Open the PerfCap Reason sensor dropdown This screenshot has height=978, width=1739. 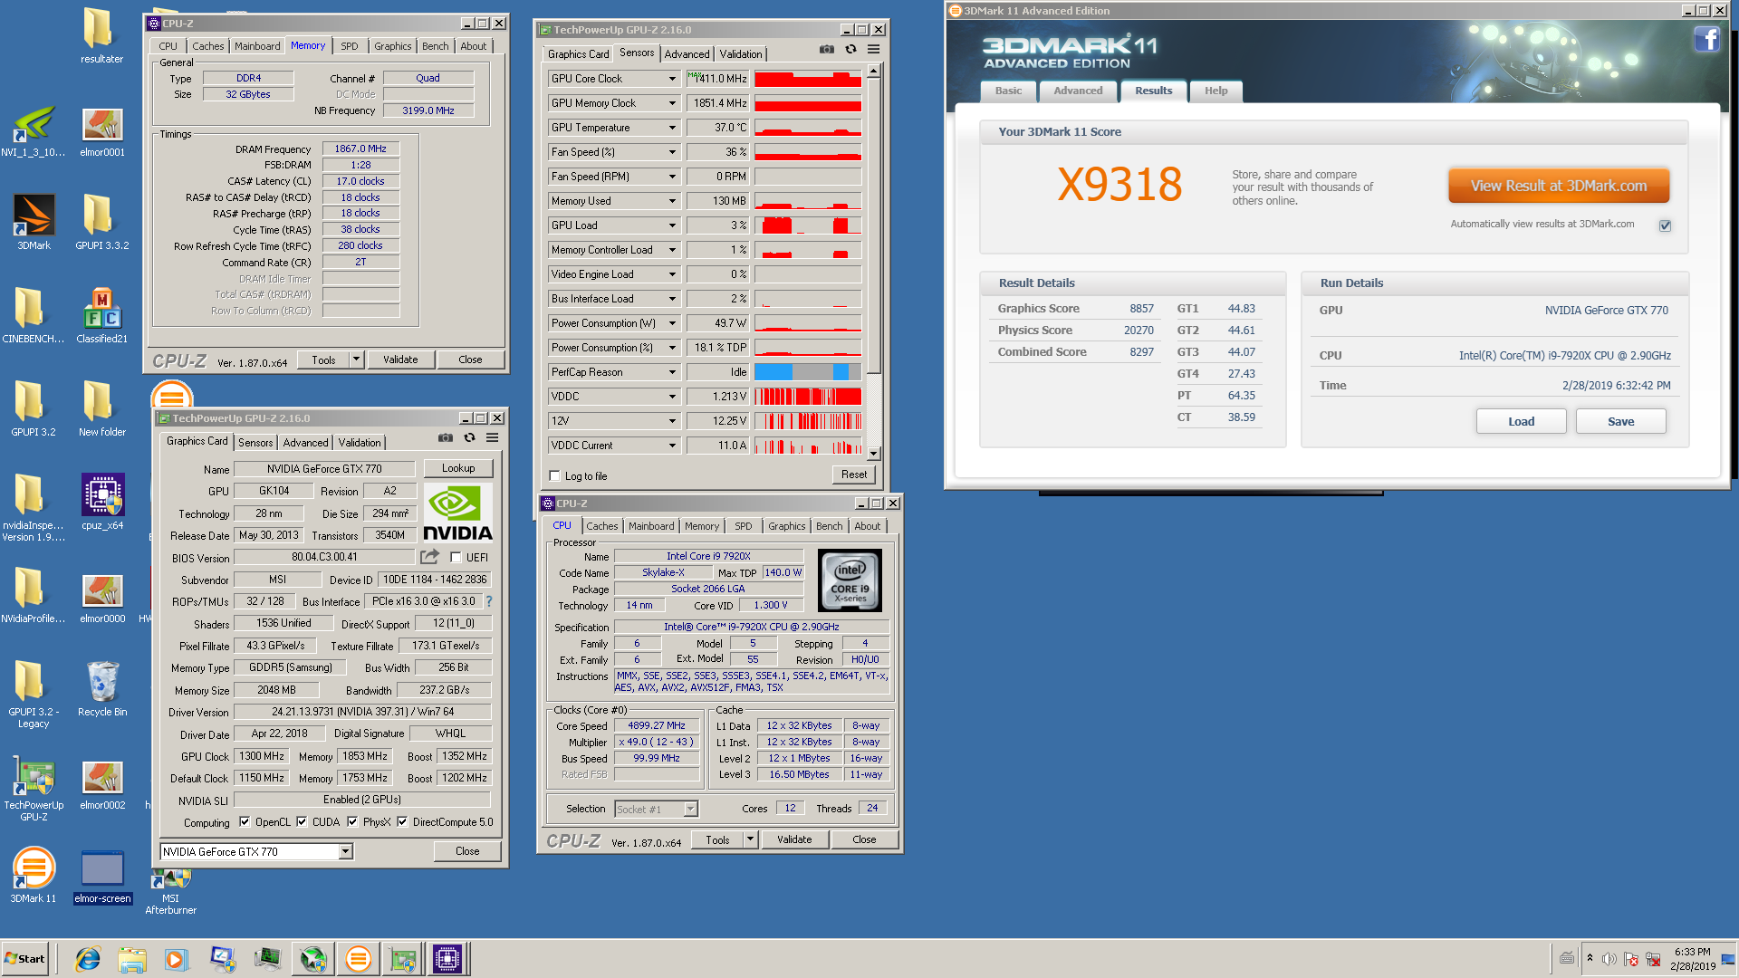click(672, 372)
